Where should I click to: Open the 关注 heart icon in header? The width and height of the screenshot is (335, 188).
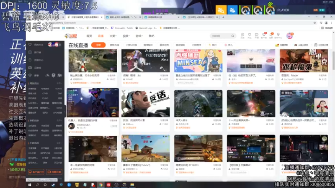pos(250,36)
